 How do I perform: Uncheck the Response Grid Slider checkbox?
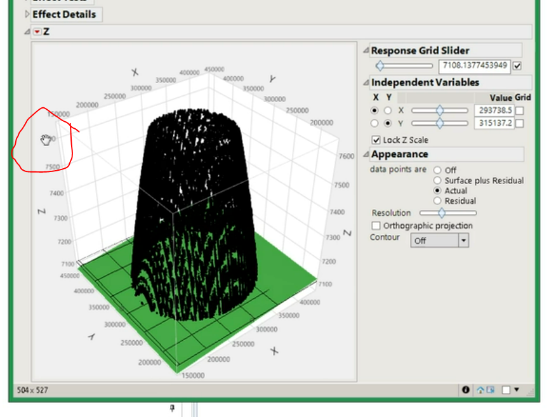click(x=517, y=65)
